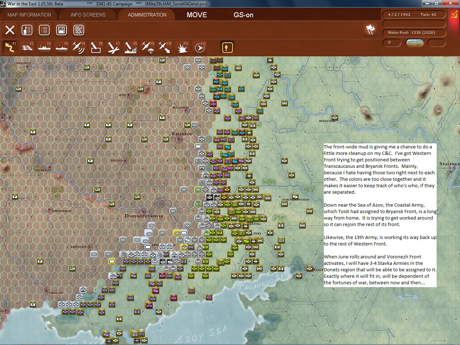Click the Nikolaev town label
The image size is (460, 345).
tap(56, 293)
